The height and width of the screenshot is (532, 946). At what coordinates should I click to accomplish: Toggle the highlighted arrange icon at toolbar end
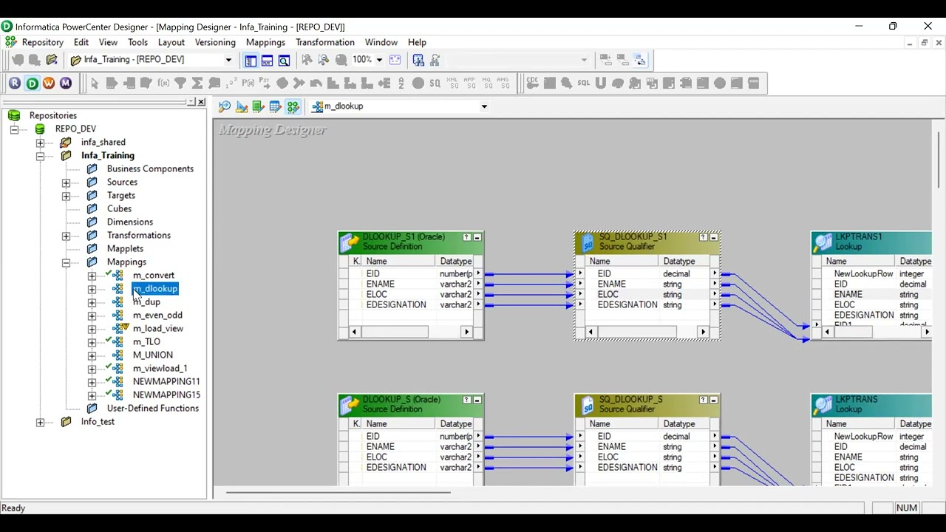(639, 60)
